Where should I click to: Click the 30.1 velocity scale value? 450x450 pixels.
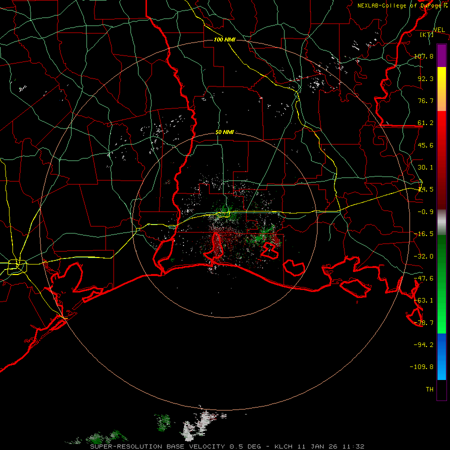click(x=425, y=167)
